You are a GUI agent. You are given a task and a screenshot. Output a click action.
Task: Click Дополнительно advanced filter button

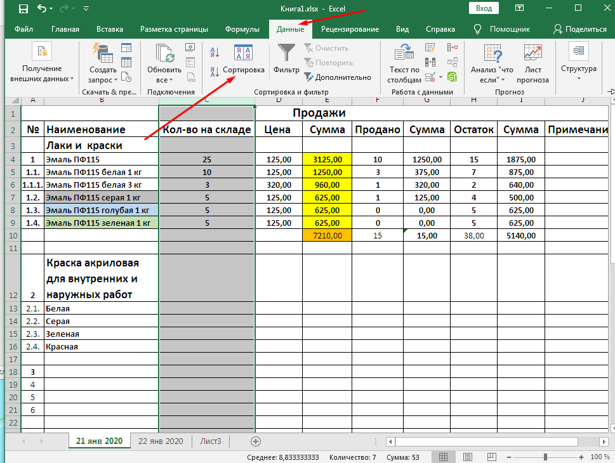pos(338,77)
